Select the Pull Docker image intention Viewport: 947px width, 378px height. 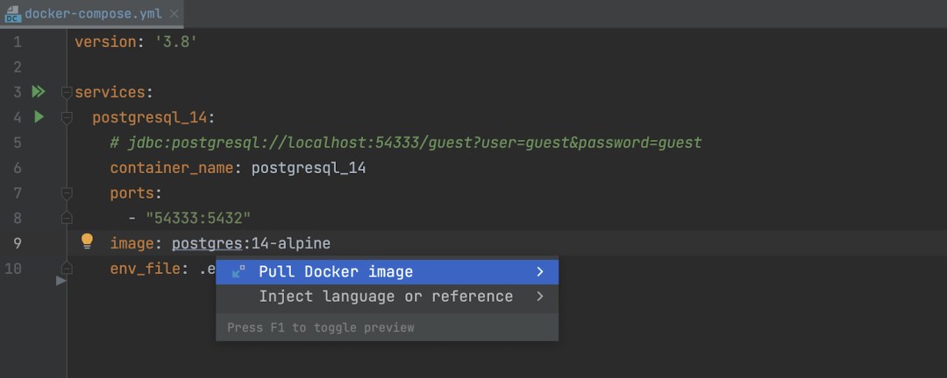[x=336, y=272]
